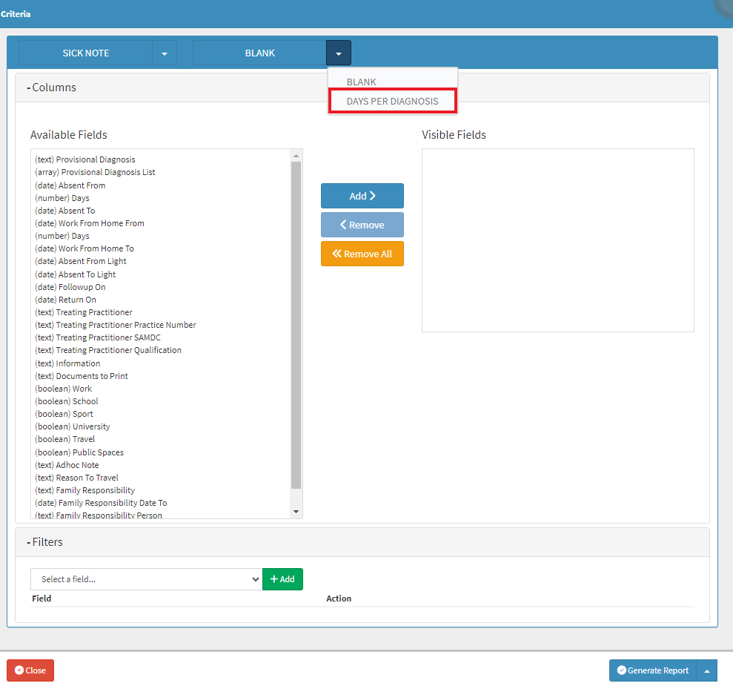The width and height of the screenshot is (733, 689).
Task: Select '(boolean) School' field in list
Action: click(67, 401)
